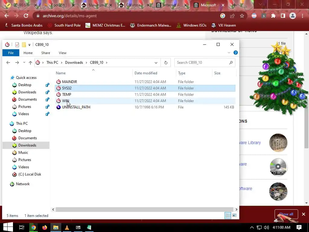
Task: Click the Chrome address bar URL
Action: coord(70,16)
